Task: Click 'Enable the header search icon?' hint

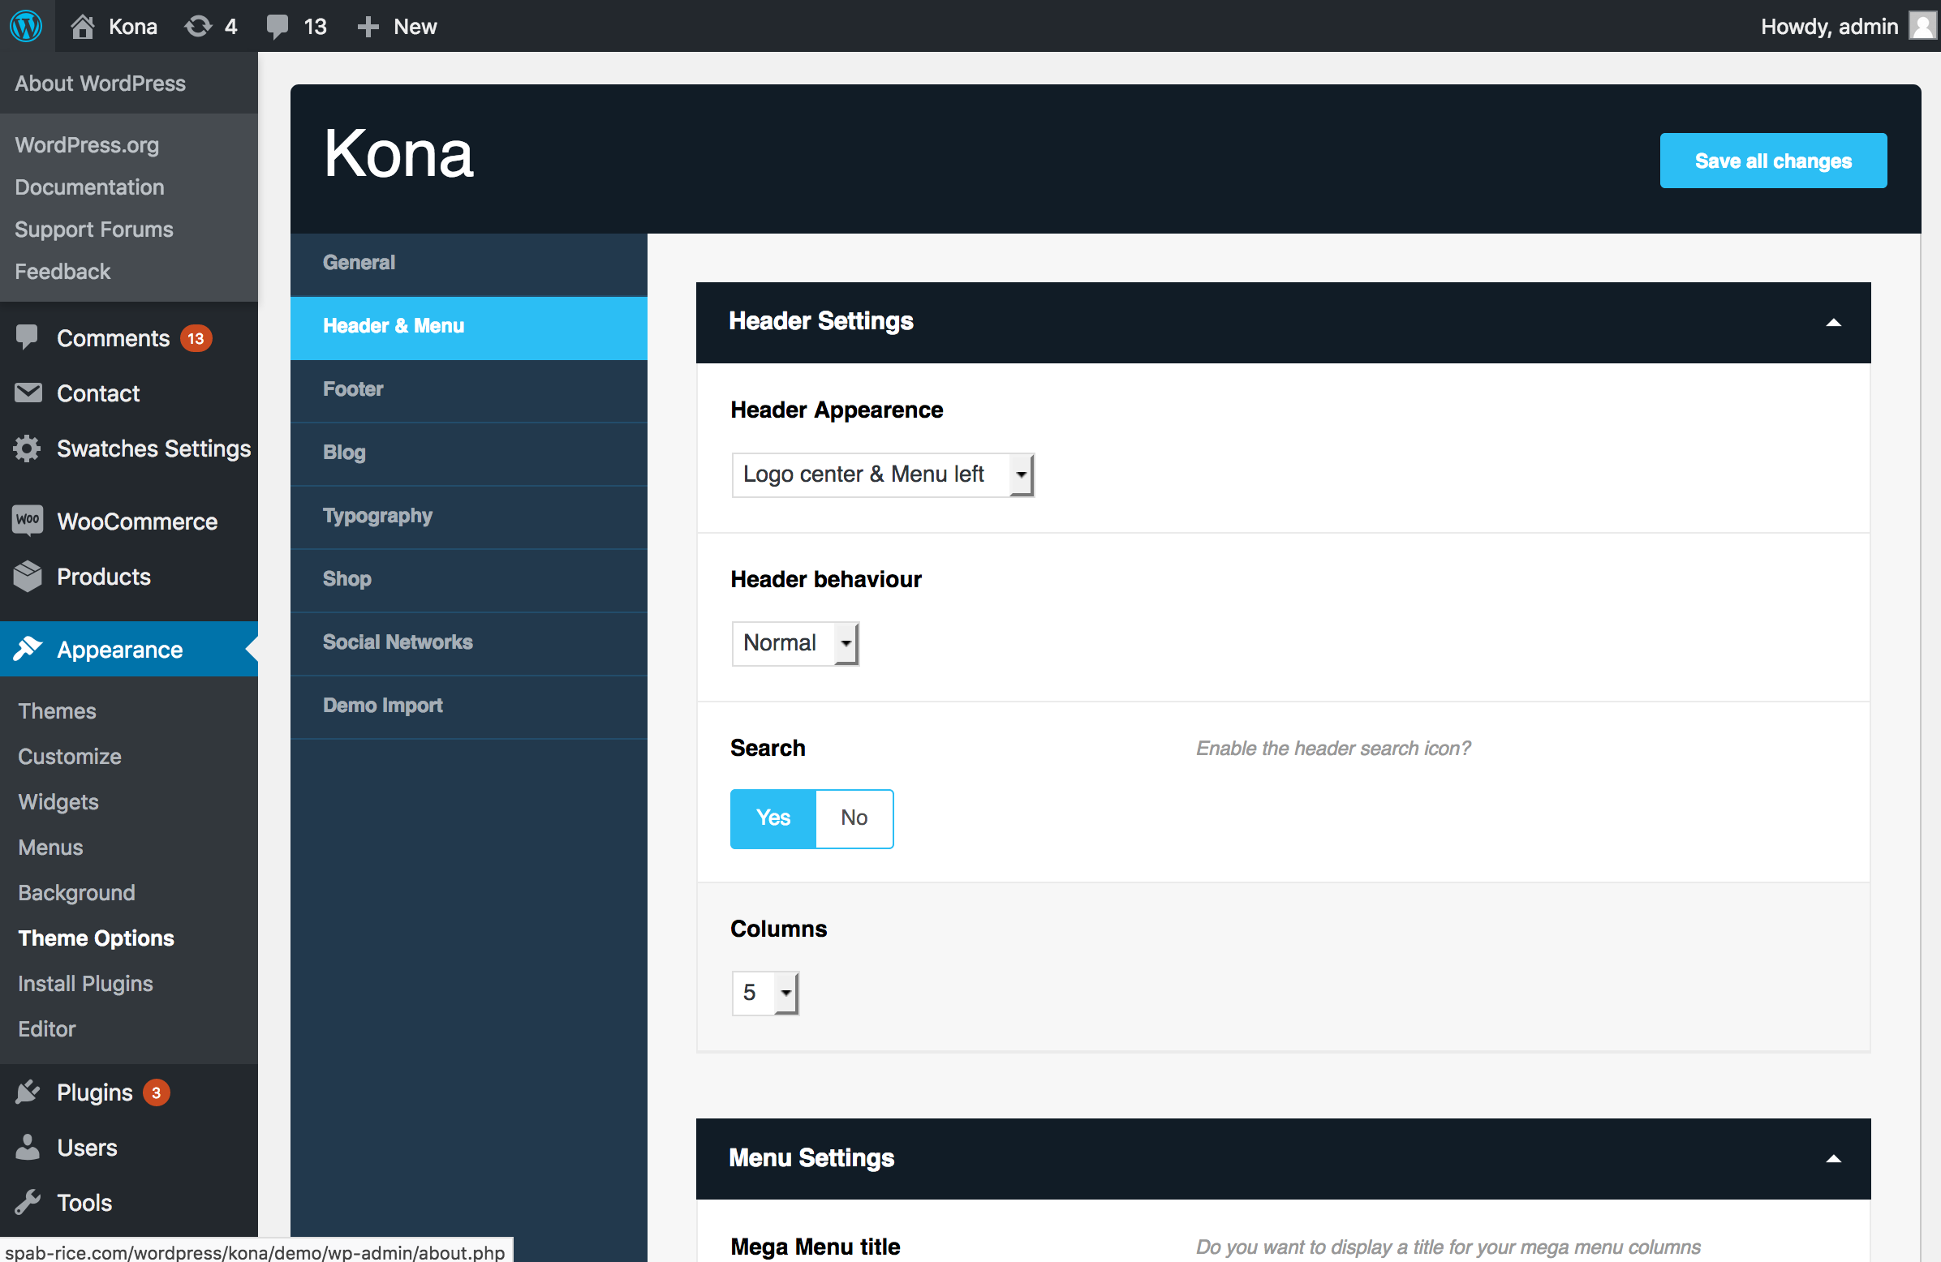Action: [x=1332, y=749]
